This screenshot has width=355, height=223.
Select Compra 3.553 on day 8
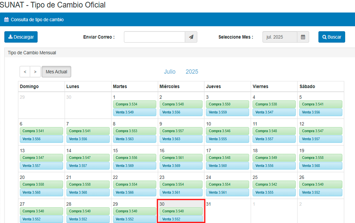pos(135,131)
